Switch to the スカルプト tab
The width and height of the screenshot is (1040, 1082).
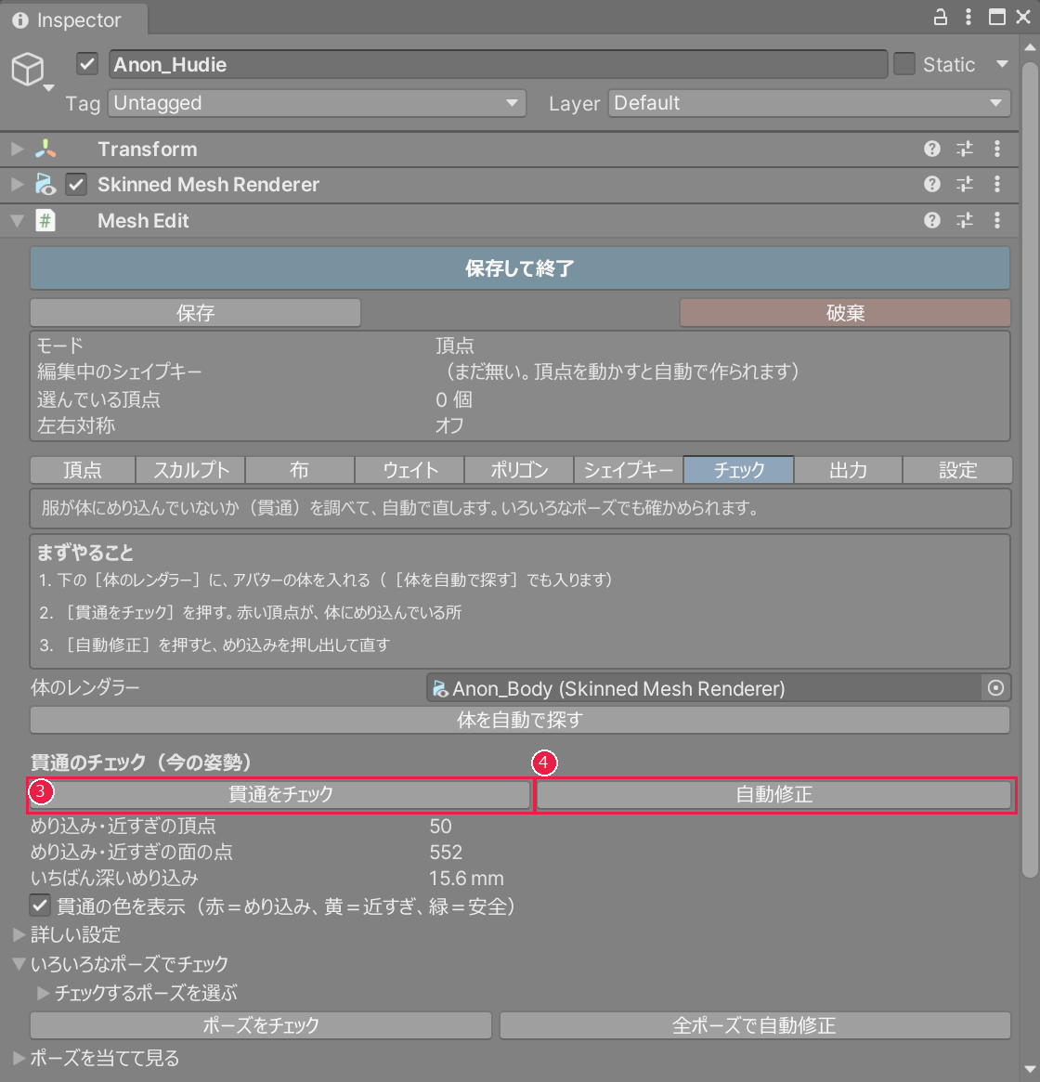190,470
